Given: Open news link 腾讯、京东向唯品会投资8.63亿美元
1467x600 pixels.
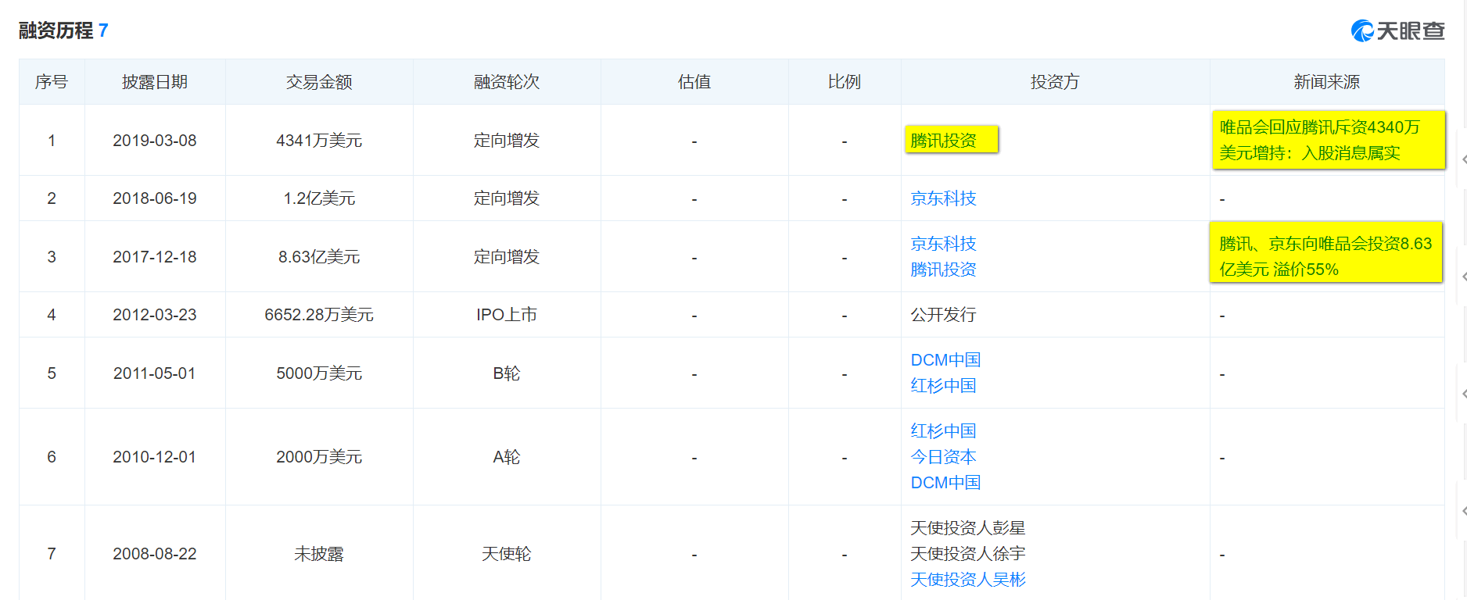Looking at the screenshot, I should [x=1325, y=256].
